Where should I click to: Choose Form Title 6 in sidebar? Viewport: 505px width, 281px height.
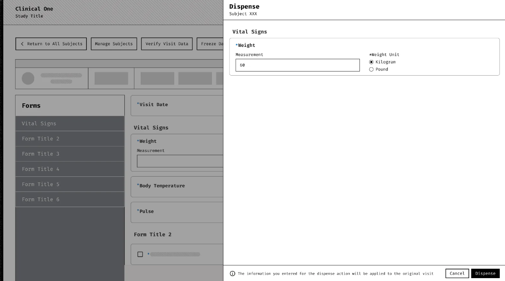pos(70,199)
